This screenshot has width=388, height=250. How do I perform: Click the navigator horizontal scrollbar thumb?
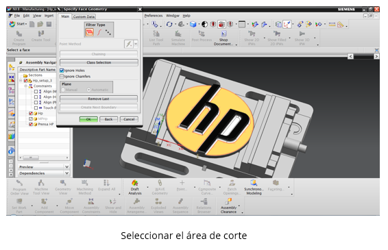[31, 158]
